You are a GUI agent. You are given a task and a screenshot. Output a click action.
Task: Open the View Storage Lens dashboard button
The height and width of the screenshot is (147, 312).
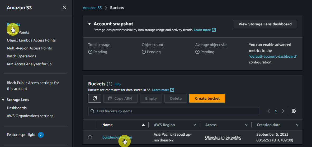coord(265,24)
